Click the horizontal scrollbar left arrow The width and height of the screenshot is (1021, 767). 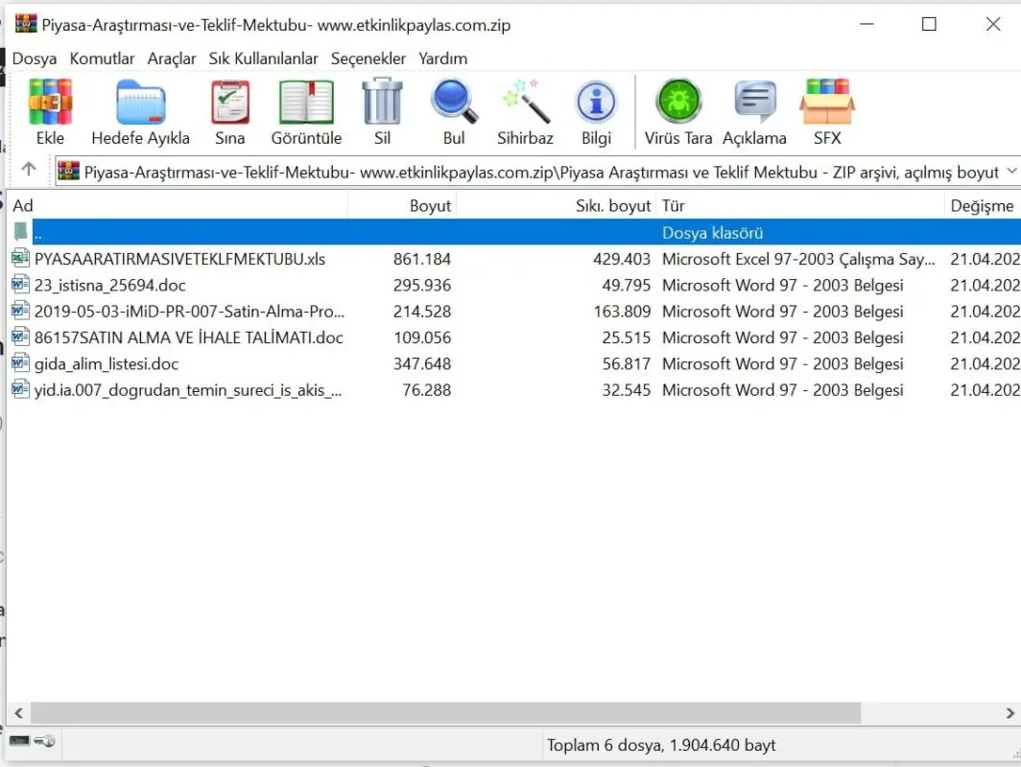coord(19,713)
